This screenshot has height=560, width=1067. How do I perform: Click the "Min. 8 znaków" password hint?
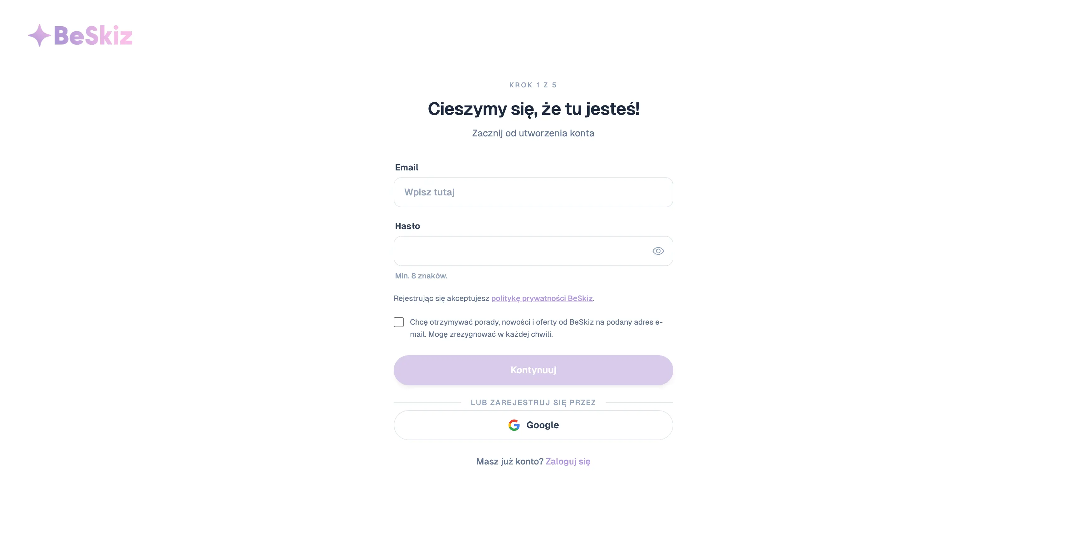pyautogui.click(x=421, y=276)
